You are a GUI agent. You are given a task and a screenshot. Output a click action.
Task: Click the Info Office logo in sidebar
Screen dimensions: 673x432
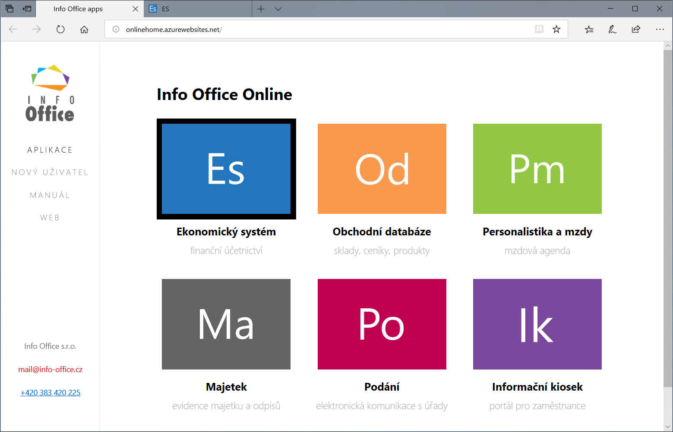click(x=50, y=93)
